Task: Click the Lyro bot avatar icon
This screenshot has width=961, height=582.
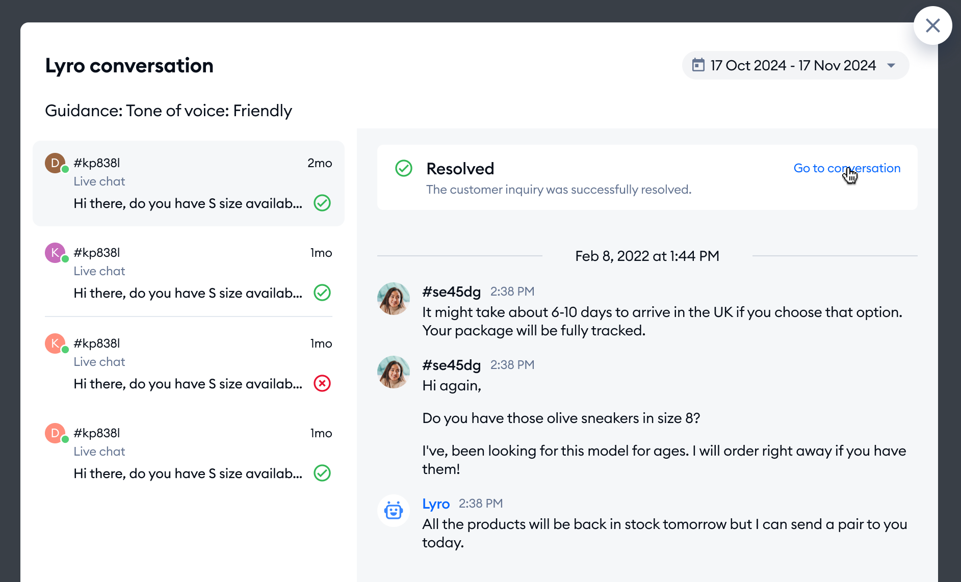Action: tap(394, 510)
